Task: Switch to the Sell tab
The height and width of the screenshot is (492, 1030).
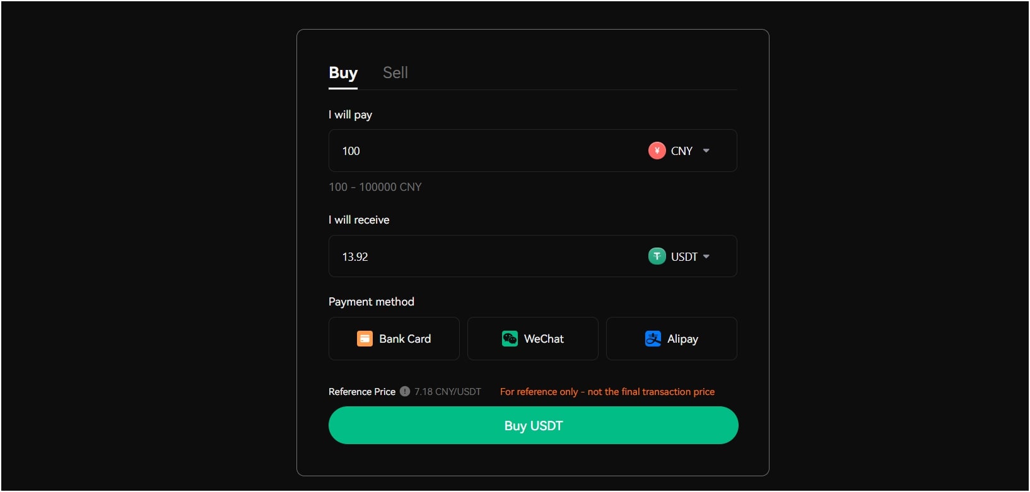Action: [x=395, y=73]
